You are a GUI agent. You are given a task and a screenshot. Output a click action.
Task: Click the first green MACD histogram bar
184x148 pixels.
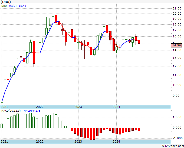(x=2, y=126)
